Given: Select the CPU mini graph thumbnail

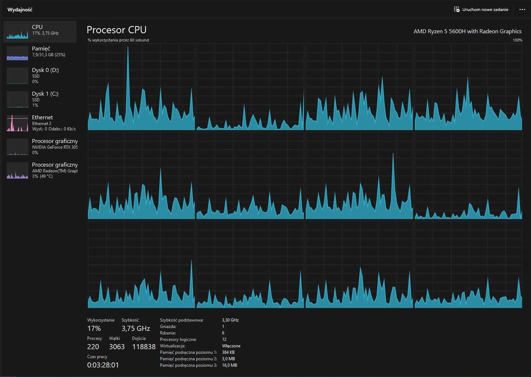Looking at the screenshot, I should [17, 31].
